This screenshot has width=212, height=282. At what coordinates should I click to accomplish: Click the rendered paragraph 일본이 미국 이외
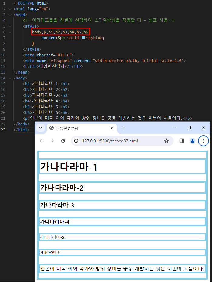point(122,269)
